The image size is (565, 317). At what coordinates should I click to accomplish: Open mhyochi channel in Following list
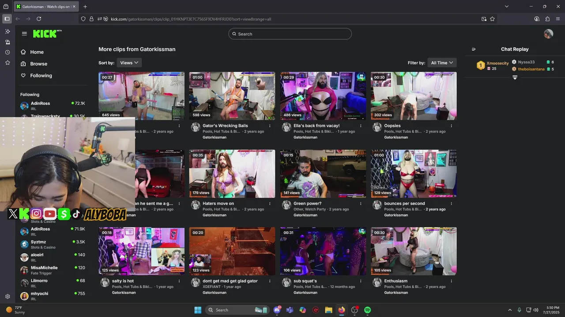pyautogui.click(x=53, y=296)
